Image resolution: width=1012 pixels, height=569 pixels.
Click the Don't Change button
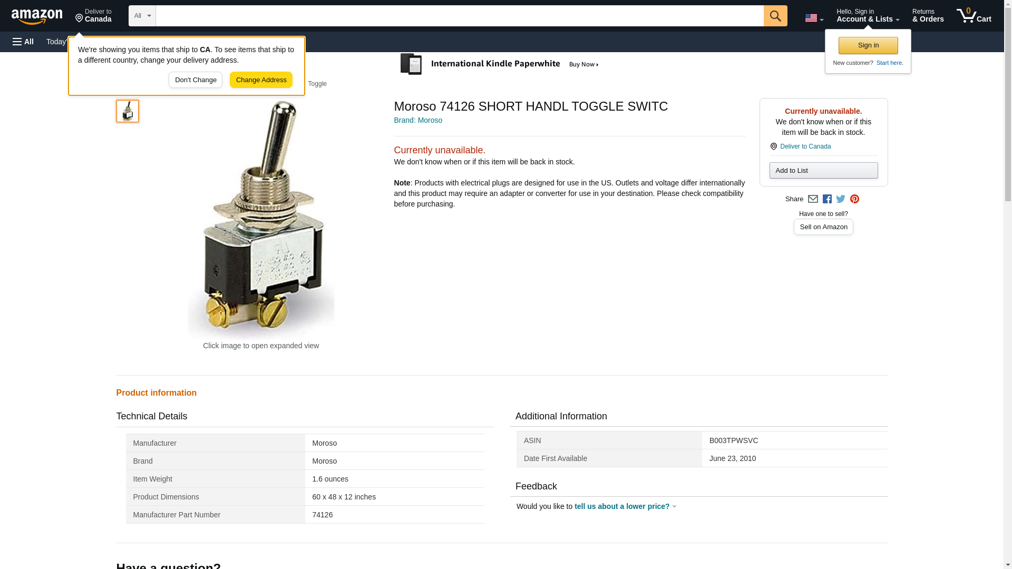(x=196, y=80)
